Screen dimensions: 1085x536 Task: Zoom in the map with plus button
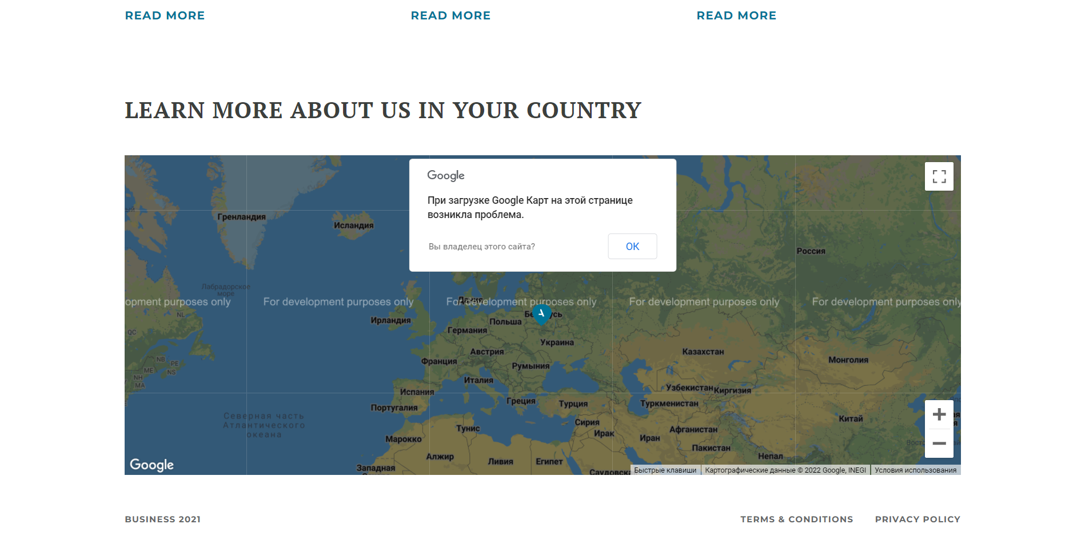click(x=939, y=414)
